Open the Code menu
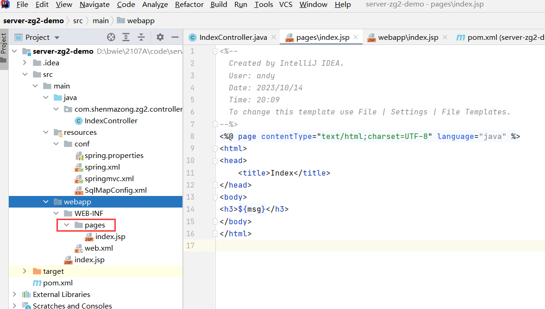Screen dimensions: 545x309 (126, 5)
